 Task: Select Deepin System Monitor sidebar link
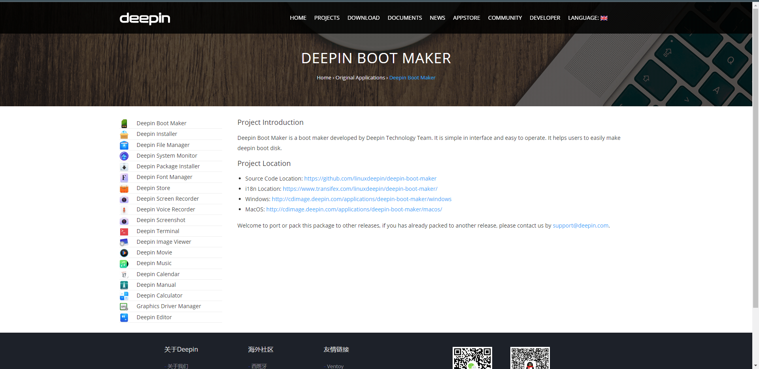point(167,156)
